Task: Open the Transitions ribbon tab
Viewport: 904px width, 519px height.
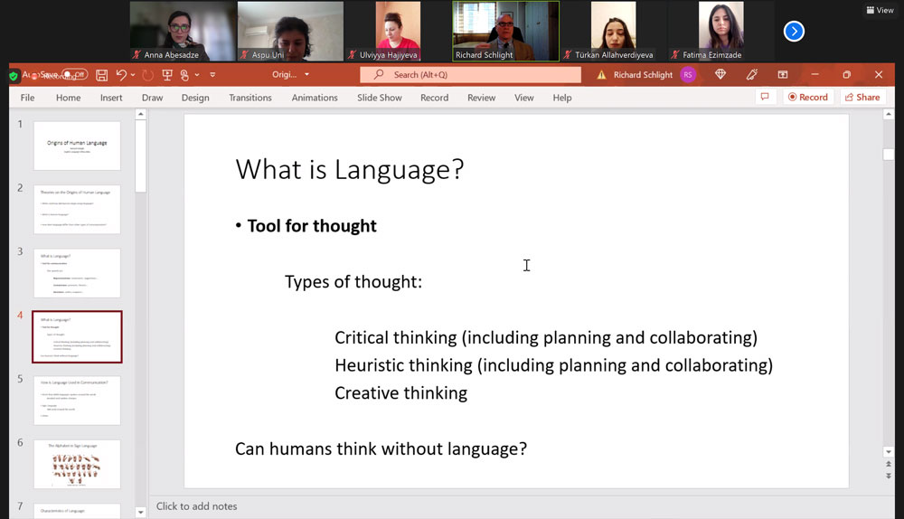Action: [250, 98]
